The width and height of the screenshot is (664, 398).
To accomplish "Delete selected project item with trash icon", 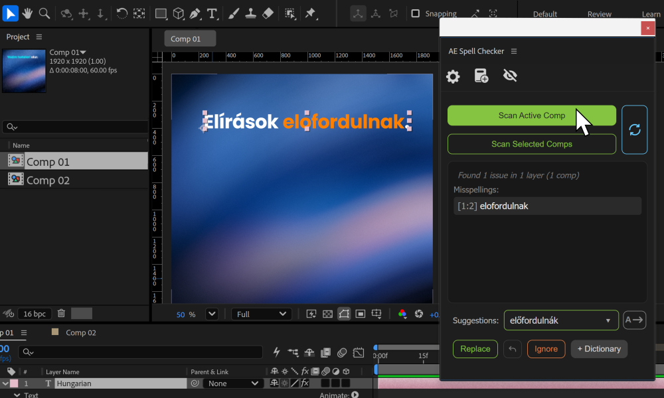I will click(x=61, y=313).
